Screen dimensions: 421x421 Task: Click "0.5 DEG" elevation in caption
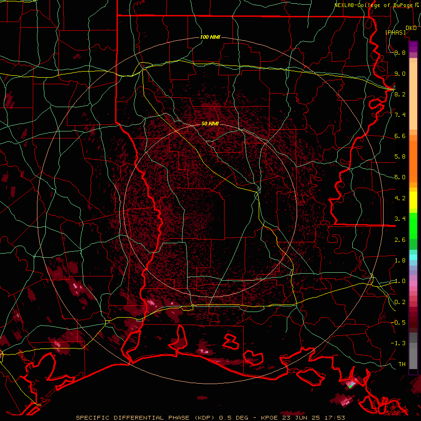(x=233, y=418)
